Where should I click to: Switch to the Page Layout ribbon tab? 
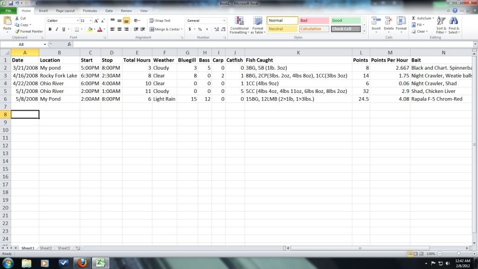tap(65, 10)
